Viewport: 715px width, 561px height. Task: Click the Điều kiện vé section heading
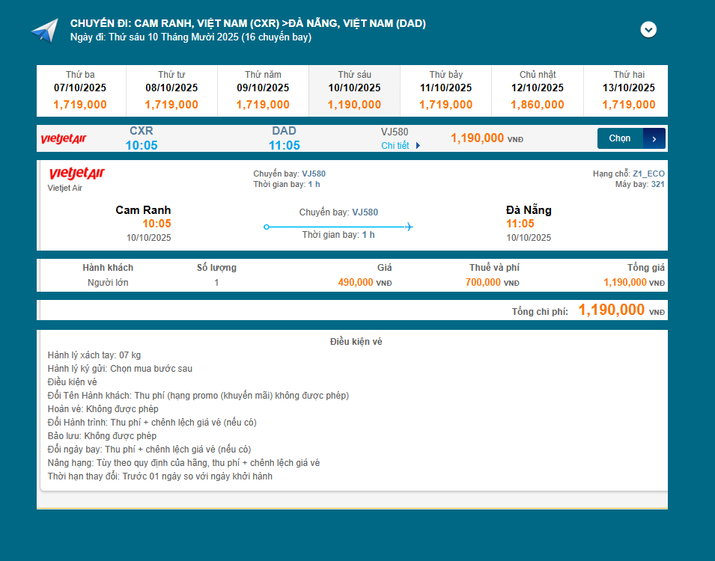pyautogui.click(x=356, y=342)
